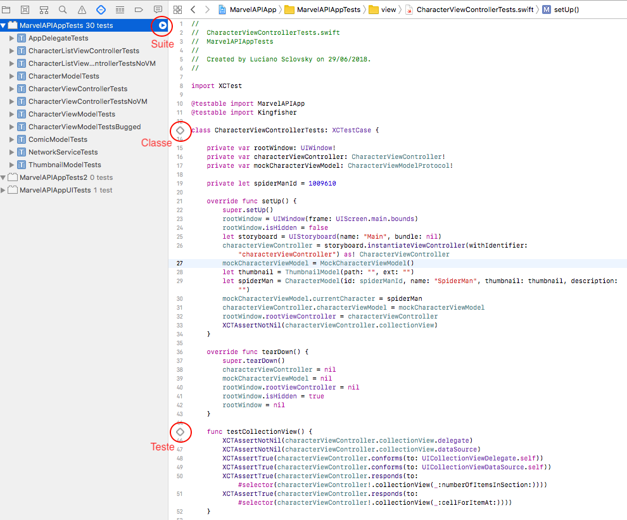
Task: Click the ThumbnailModelTests class icon
Action: tap(22, 165)
